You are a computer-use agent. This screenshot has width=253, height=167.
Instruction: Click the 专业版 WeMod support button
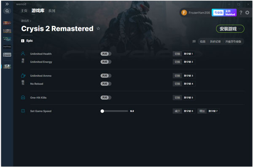click(224, 13)
